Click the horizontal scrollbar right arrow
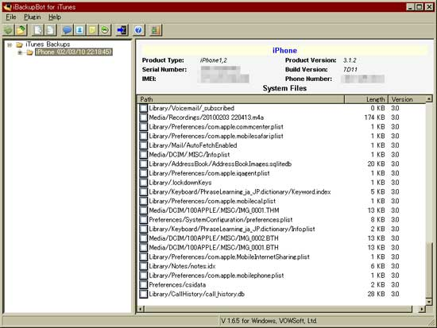This screenshot has width=437, height=328. pos(423,309)
